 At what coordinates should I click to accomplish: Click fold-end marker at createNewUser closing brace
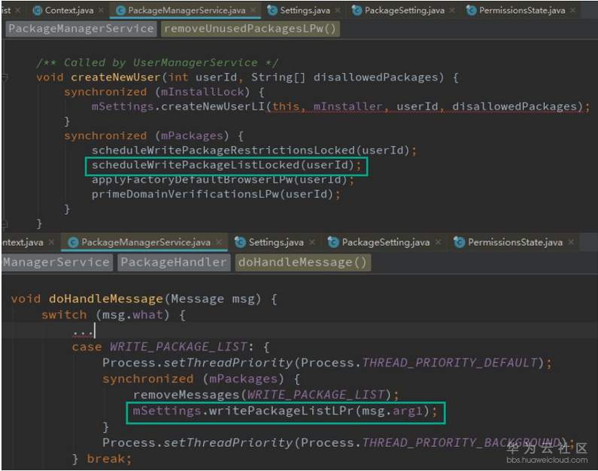tap(5, 223)
